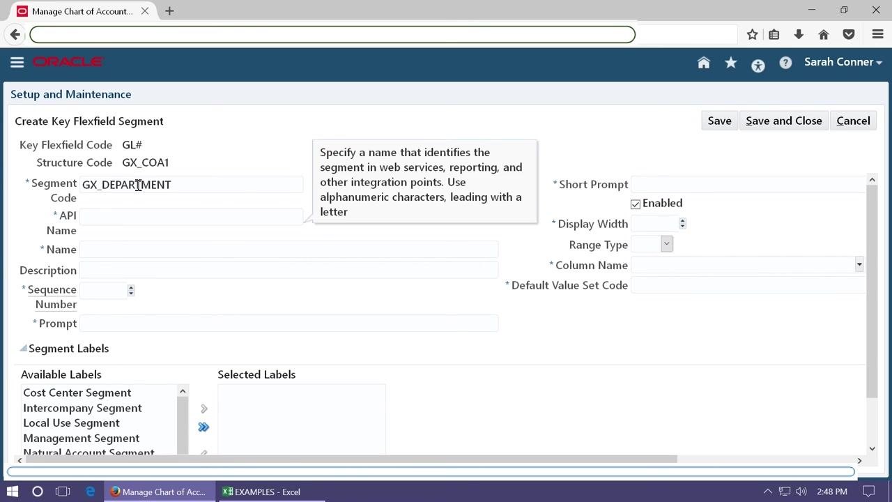
Task: Click the Save button
Action: 719,121
